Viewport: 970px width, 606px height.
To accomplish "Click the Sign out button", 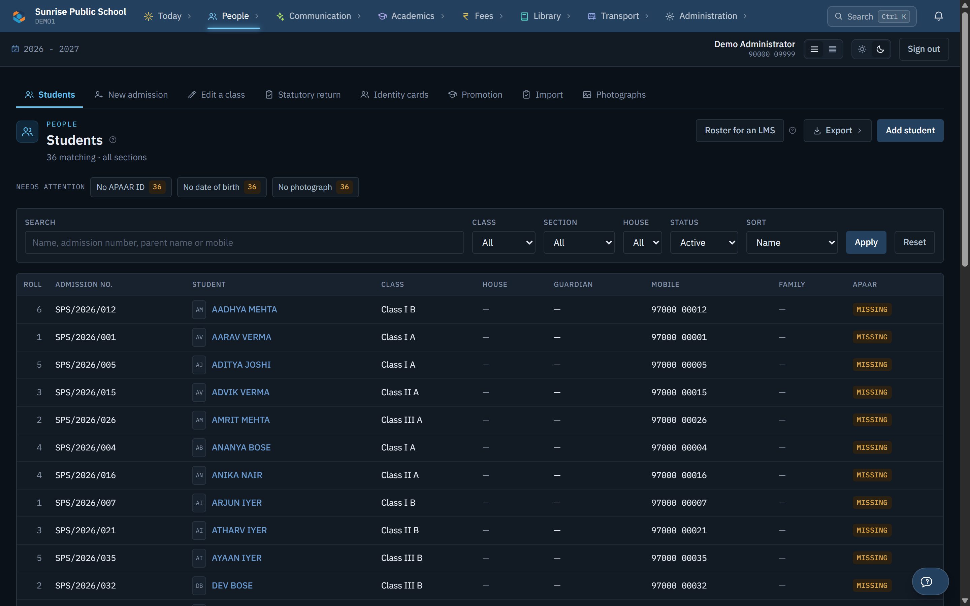I will click(924, 49).
